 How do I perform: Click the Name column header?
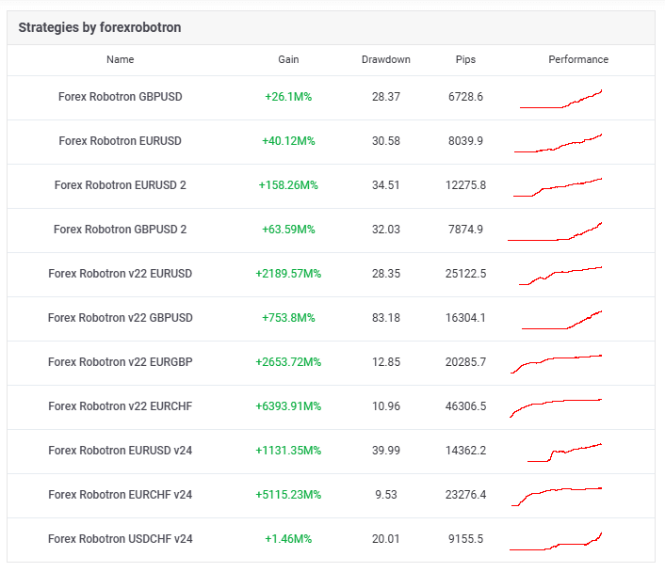120,59
